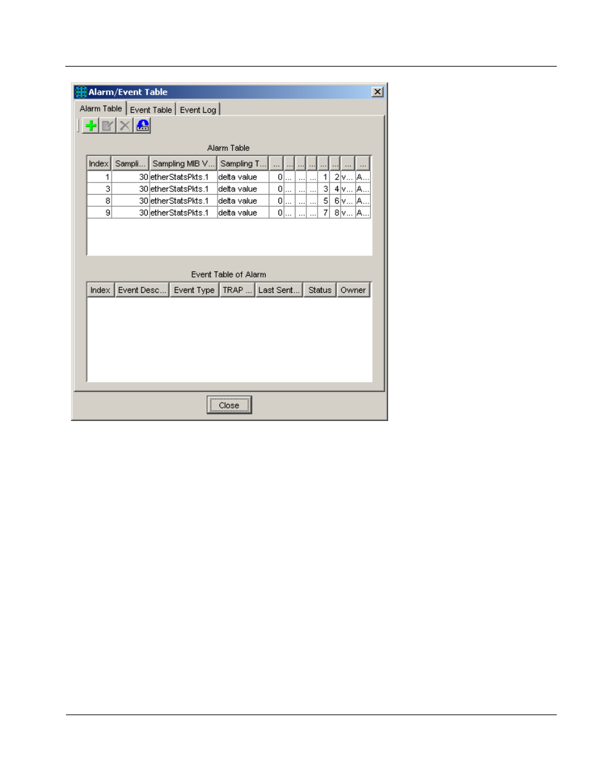Click sampling interval 30 in index 9 row

pyautogui.click(x=131, y=213)
